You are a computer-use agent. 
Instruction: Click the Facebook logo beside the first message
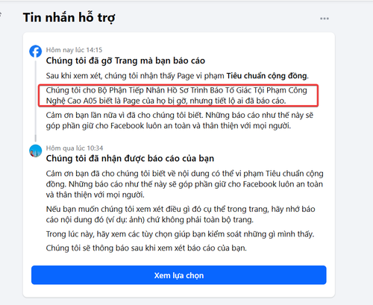36,51
